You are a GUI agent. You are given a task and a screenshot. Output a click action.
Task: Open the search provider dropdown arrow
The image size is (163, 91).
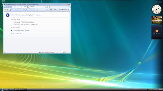point(70,7)
